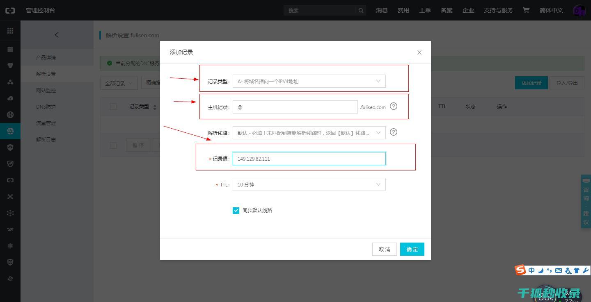Toggle the moon icon on IME toolbar
The height and width of the screenshot is (302, 591).
[x=541, y=270]
